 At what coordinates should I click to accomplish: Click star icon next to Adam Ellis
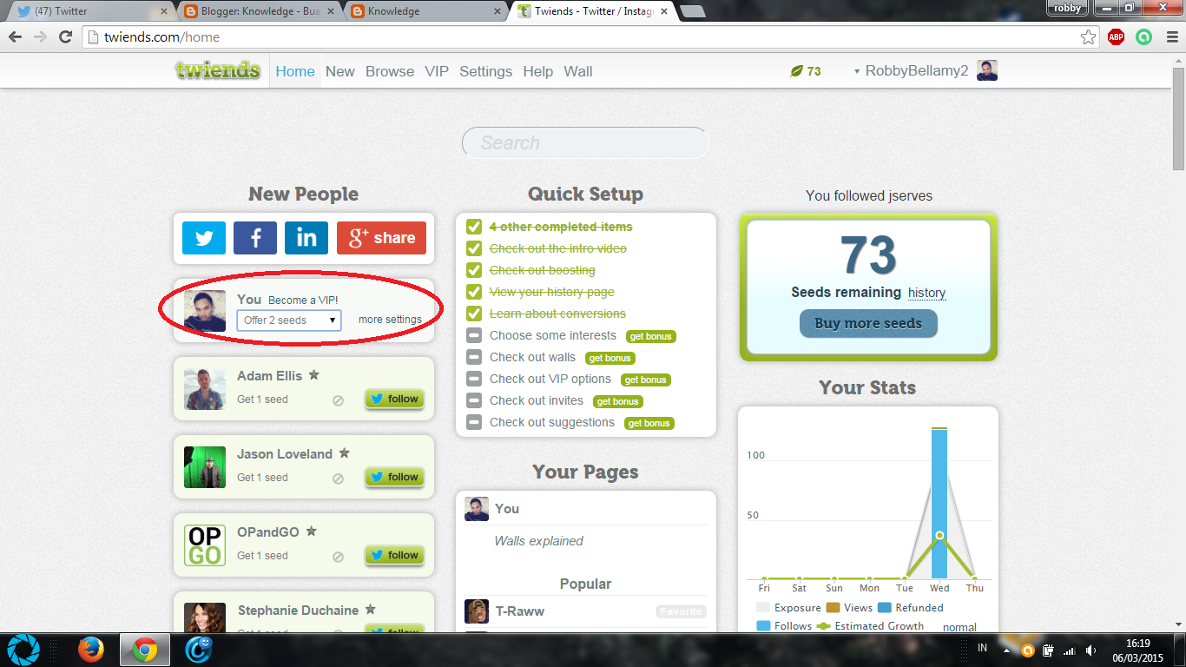[x=314, y=375]
